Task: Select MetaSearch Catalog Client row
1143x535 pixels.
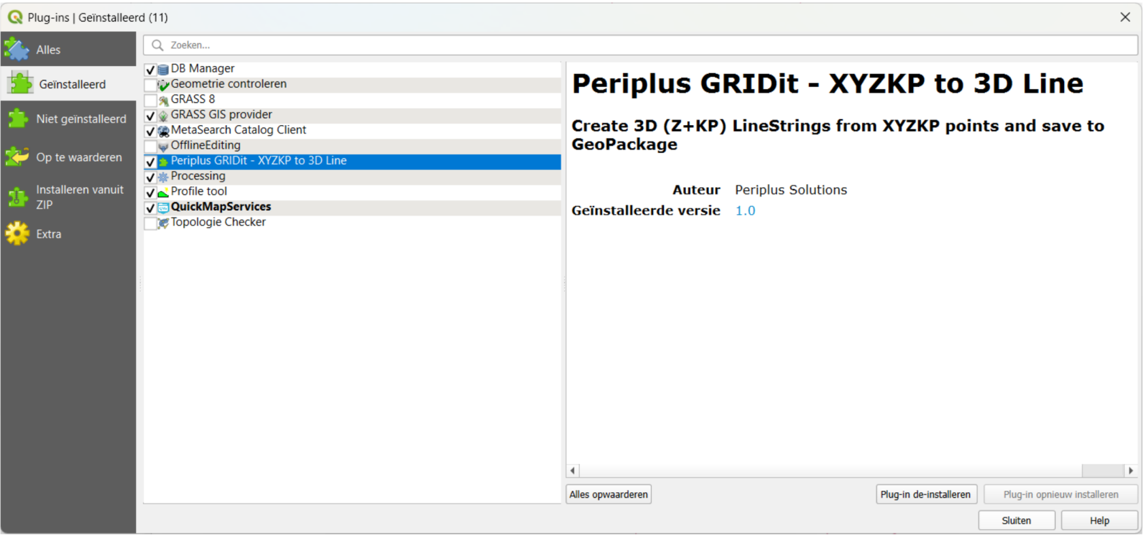Action: tap(352, 130)
